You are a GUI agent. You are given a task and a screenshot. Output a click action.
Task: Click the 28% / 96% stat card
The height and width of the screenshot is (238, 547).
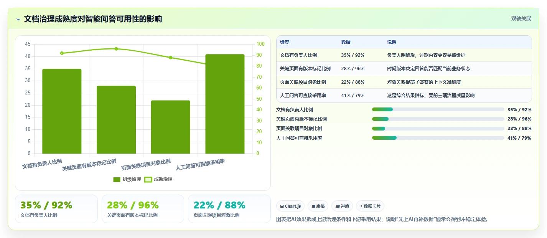(x=143, y=209)
